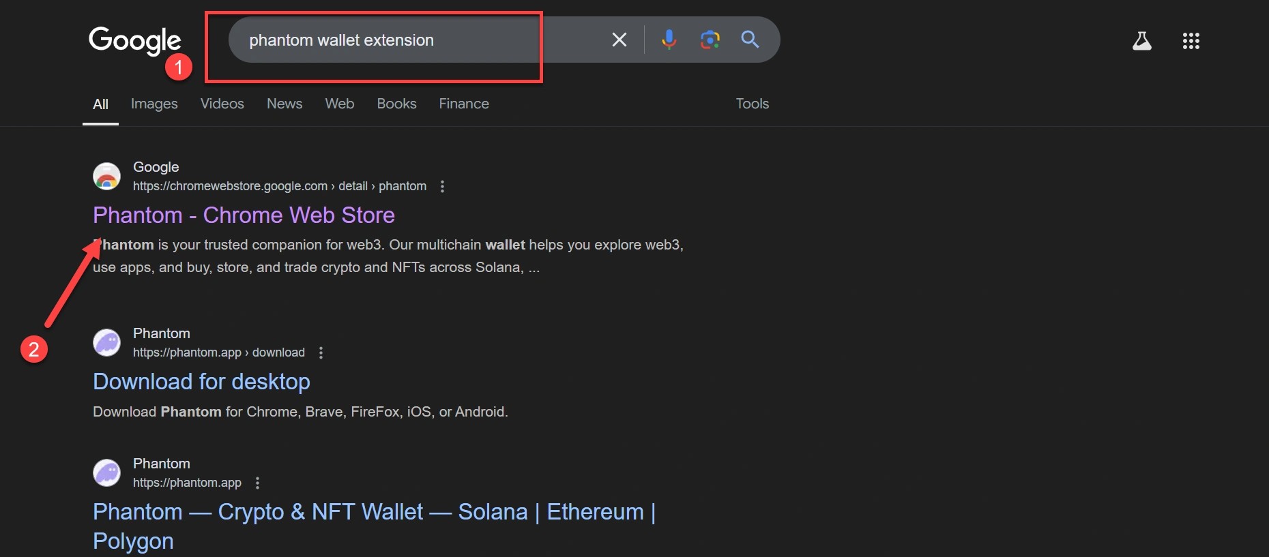The width and height of the screenshot is (1269, 557).
Task: Open three-dot menu for Chrome Web Store result
Action: pos(442,186)
